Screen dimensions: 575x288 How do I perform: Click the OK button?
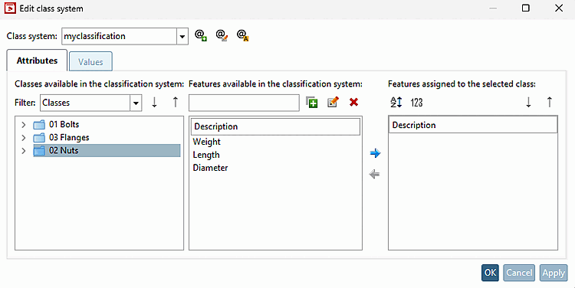pos(491,273)
